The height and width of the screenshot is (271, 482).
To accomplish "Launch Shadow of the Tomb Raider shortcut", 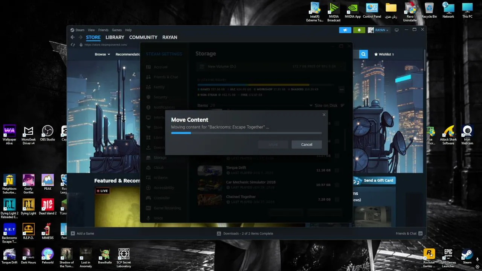I will click(x=67, y=258).
